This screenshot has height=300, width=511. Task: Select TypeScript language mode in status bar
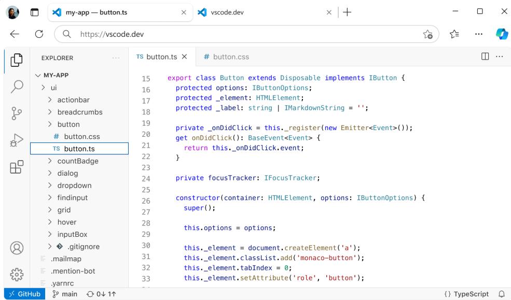point(466,294)
